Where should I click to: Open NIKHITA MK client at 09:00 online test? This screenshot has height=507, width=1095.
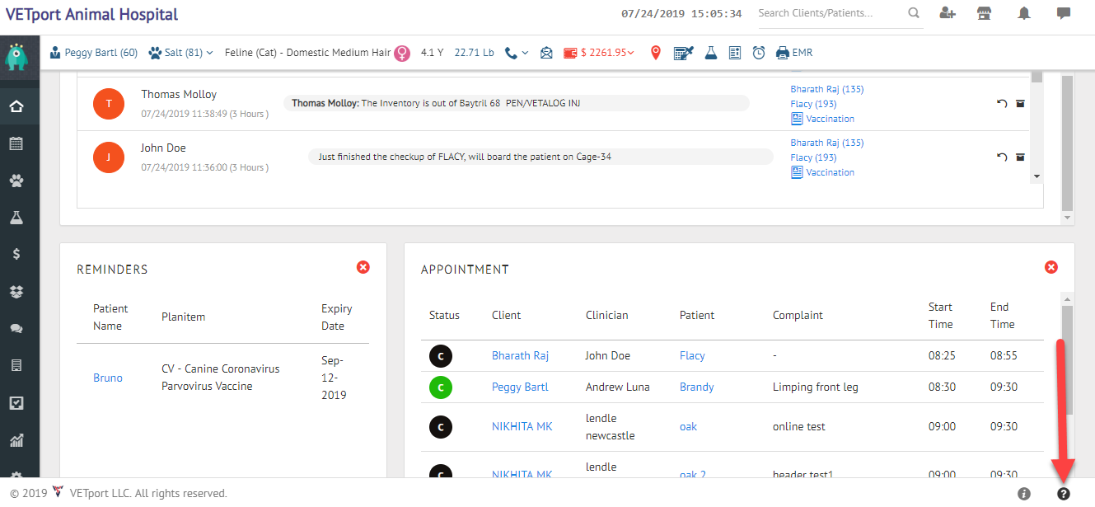point(522,426)
